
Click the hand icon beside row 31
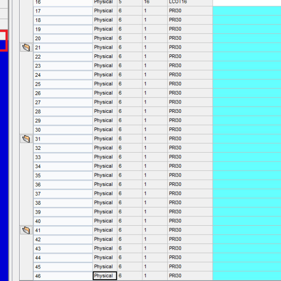tap(26, 139)
